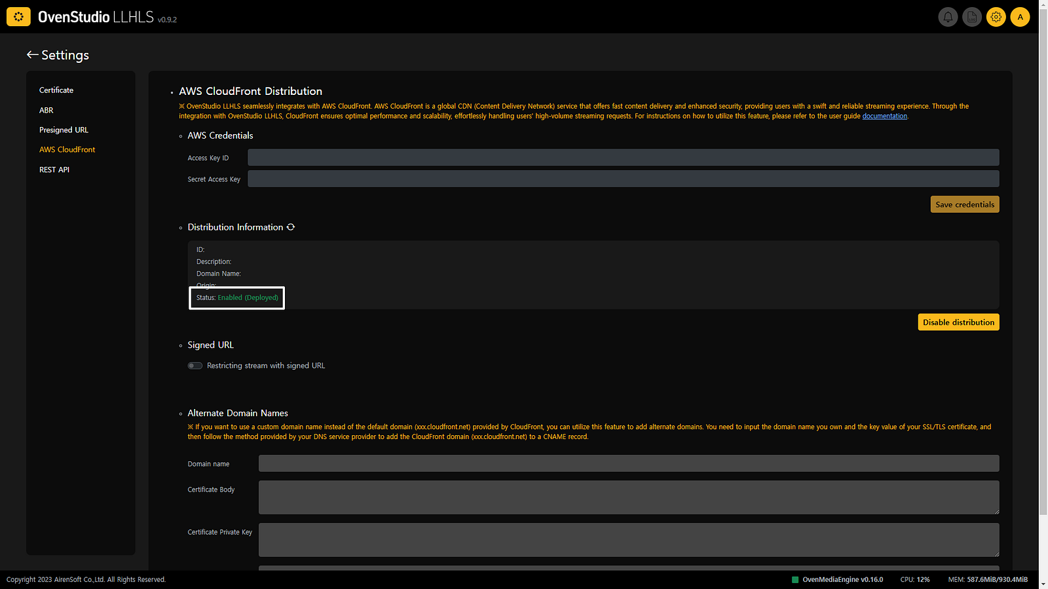Select AWS CloudFront in sidebar
The height and width of the screenshot is (589, 1048).
(67, 150)
